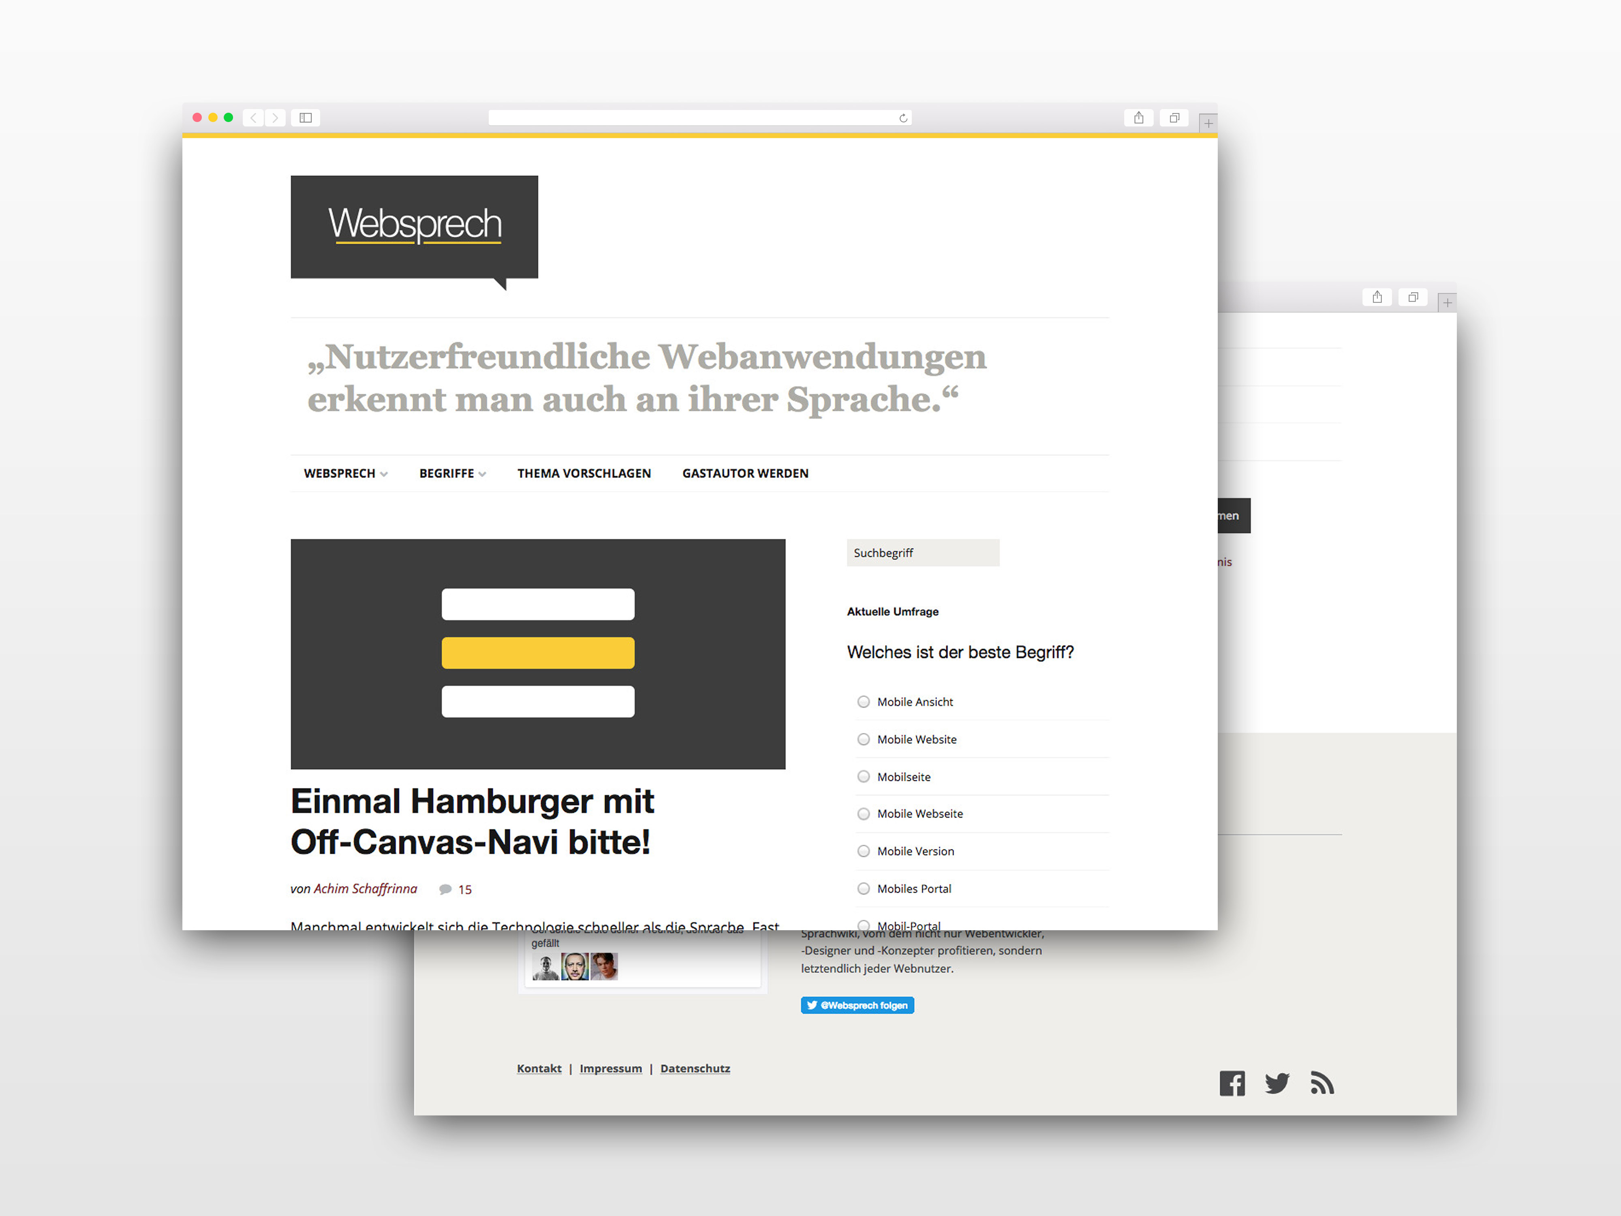Open the article headline Einmal Hamburger mit Off-Canvas-Navi
Screen dimensions: 1621x1216
(x=472, y=821)
